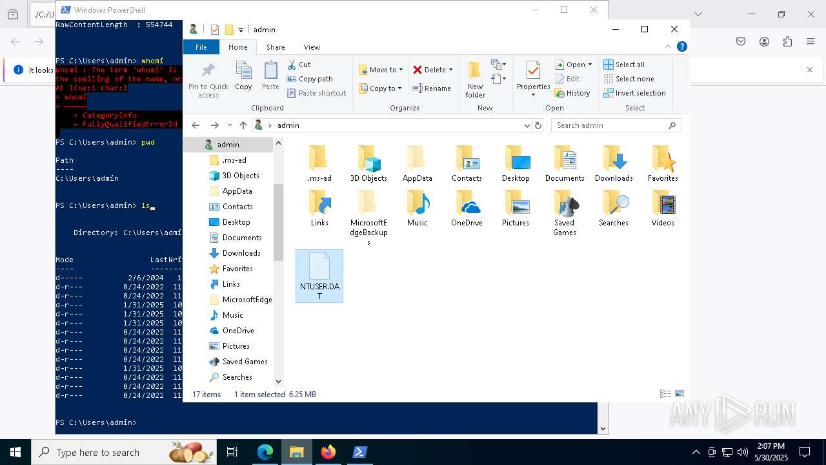Select the OneDrive folder icon
Viewport: 826px width, 465px height.
pos(467,203)
